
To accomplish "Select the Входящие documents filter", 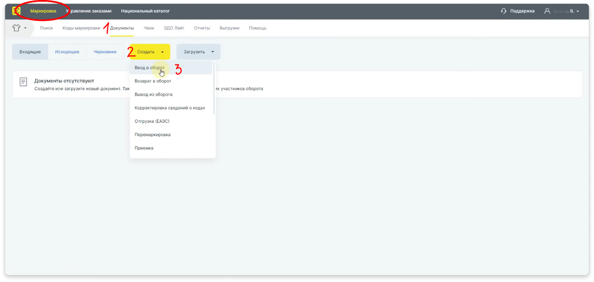I will pos(30,52).
